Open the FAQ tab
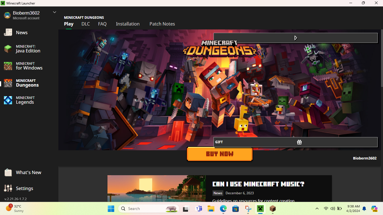 point(102,24)
